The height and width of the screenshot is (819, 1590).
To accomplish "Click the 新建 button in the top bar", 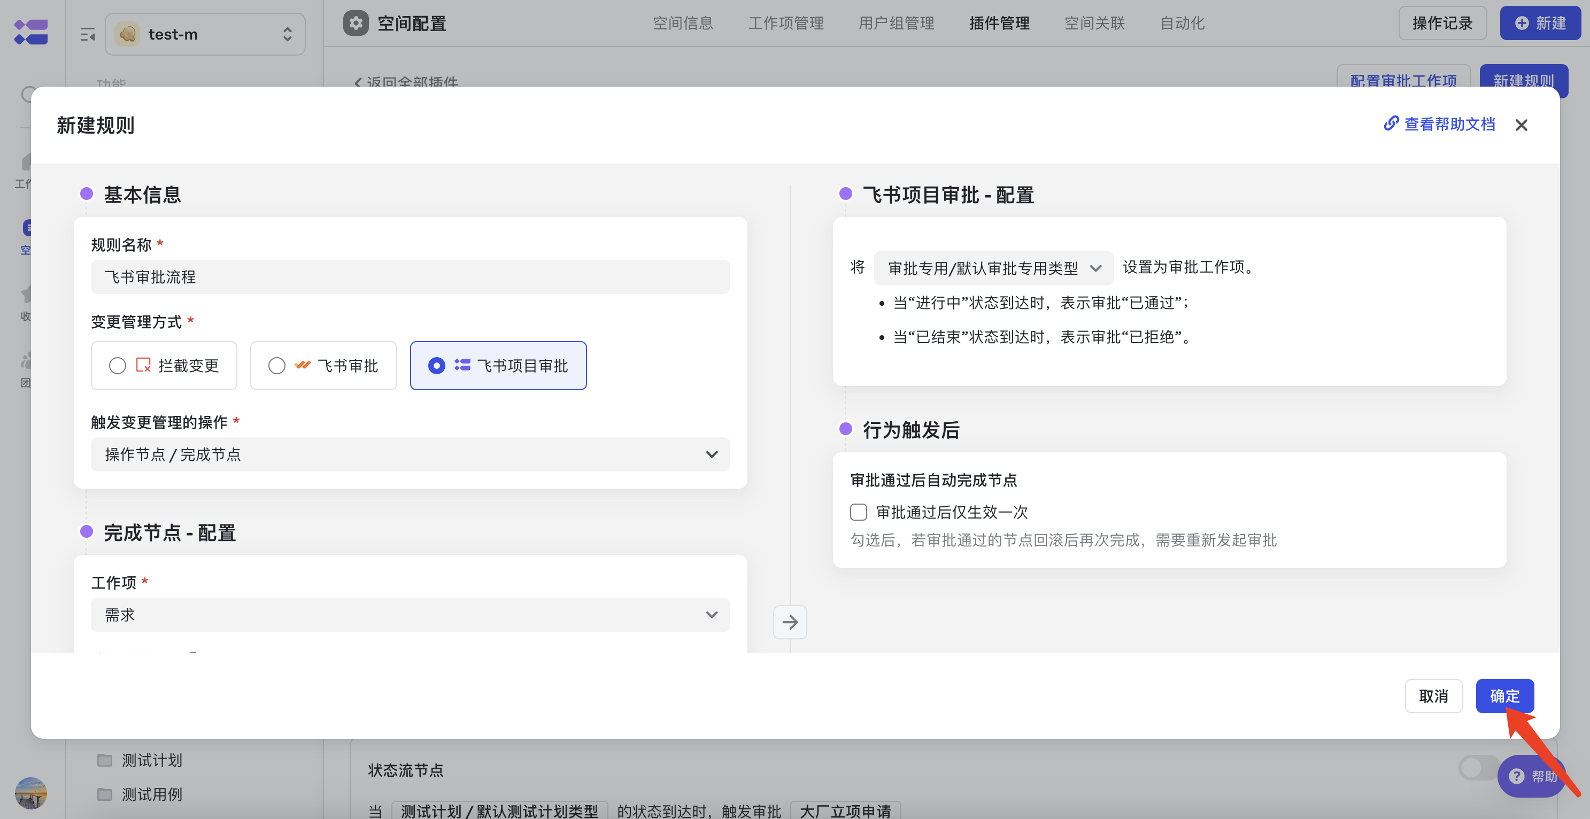I will pyautogui.click(x=1540, y=24).
